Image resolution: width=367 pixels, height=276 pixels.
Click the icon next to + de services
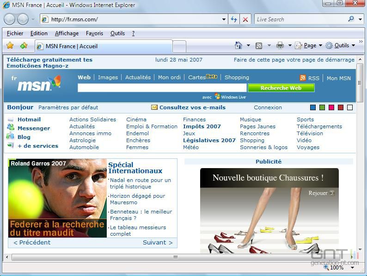(10, 145)
